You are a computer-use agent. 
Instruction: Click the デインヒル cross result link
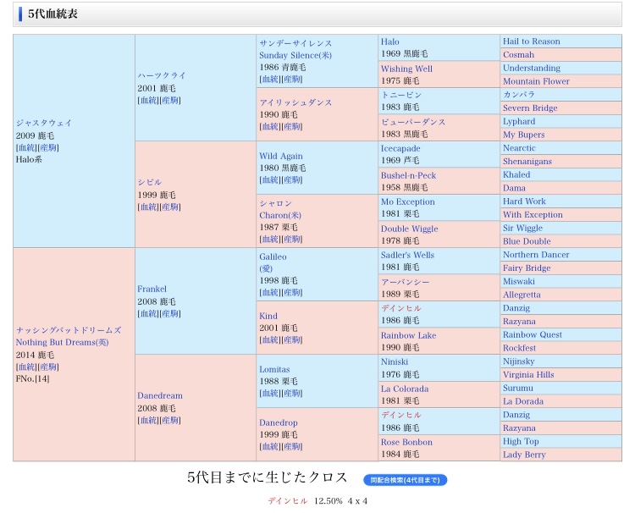[288, 501]
